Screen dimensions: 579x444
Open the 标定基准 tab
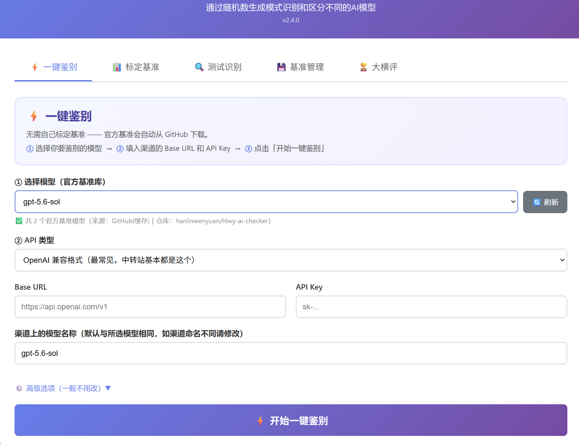coord(136,67)
